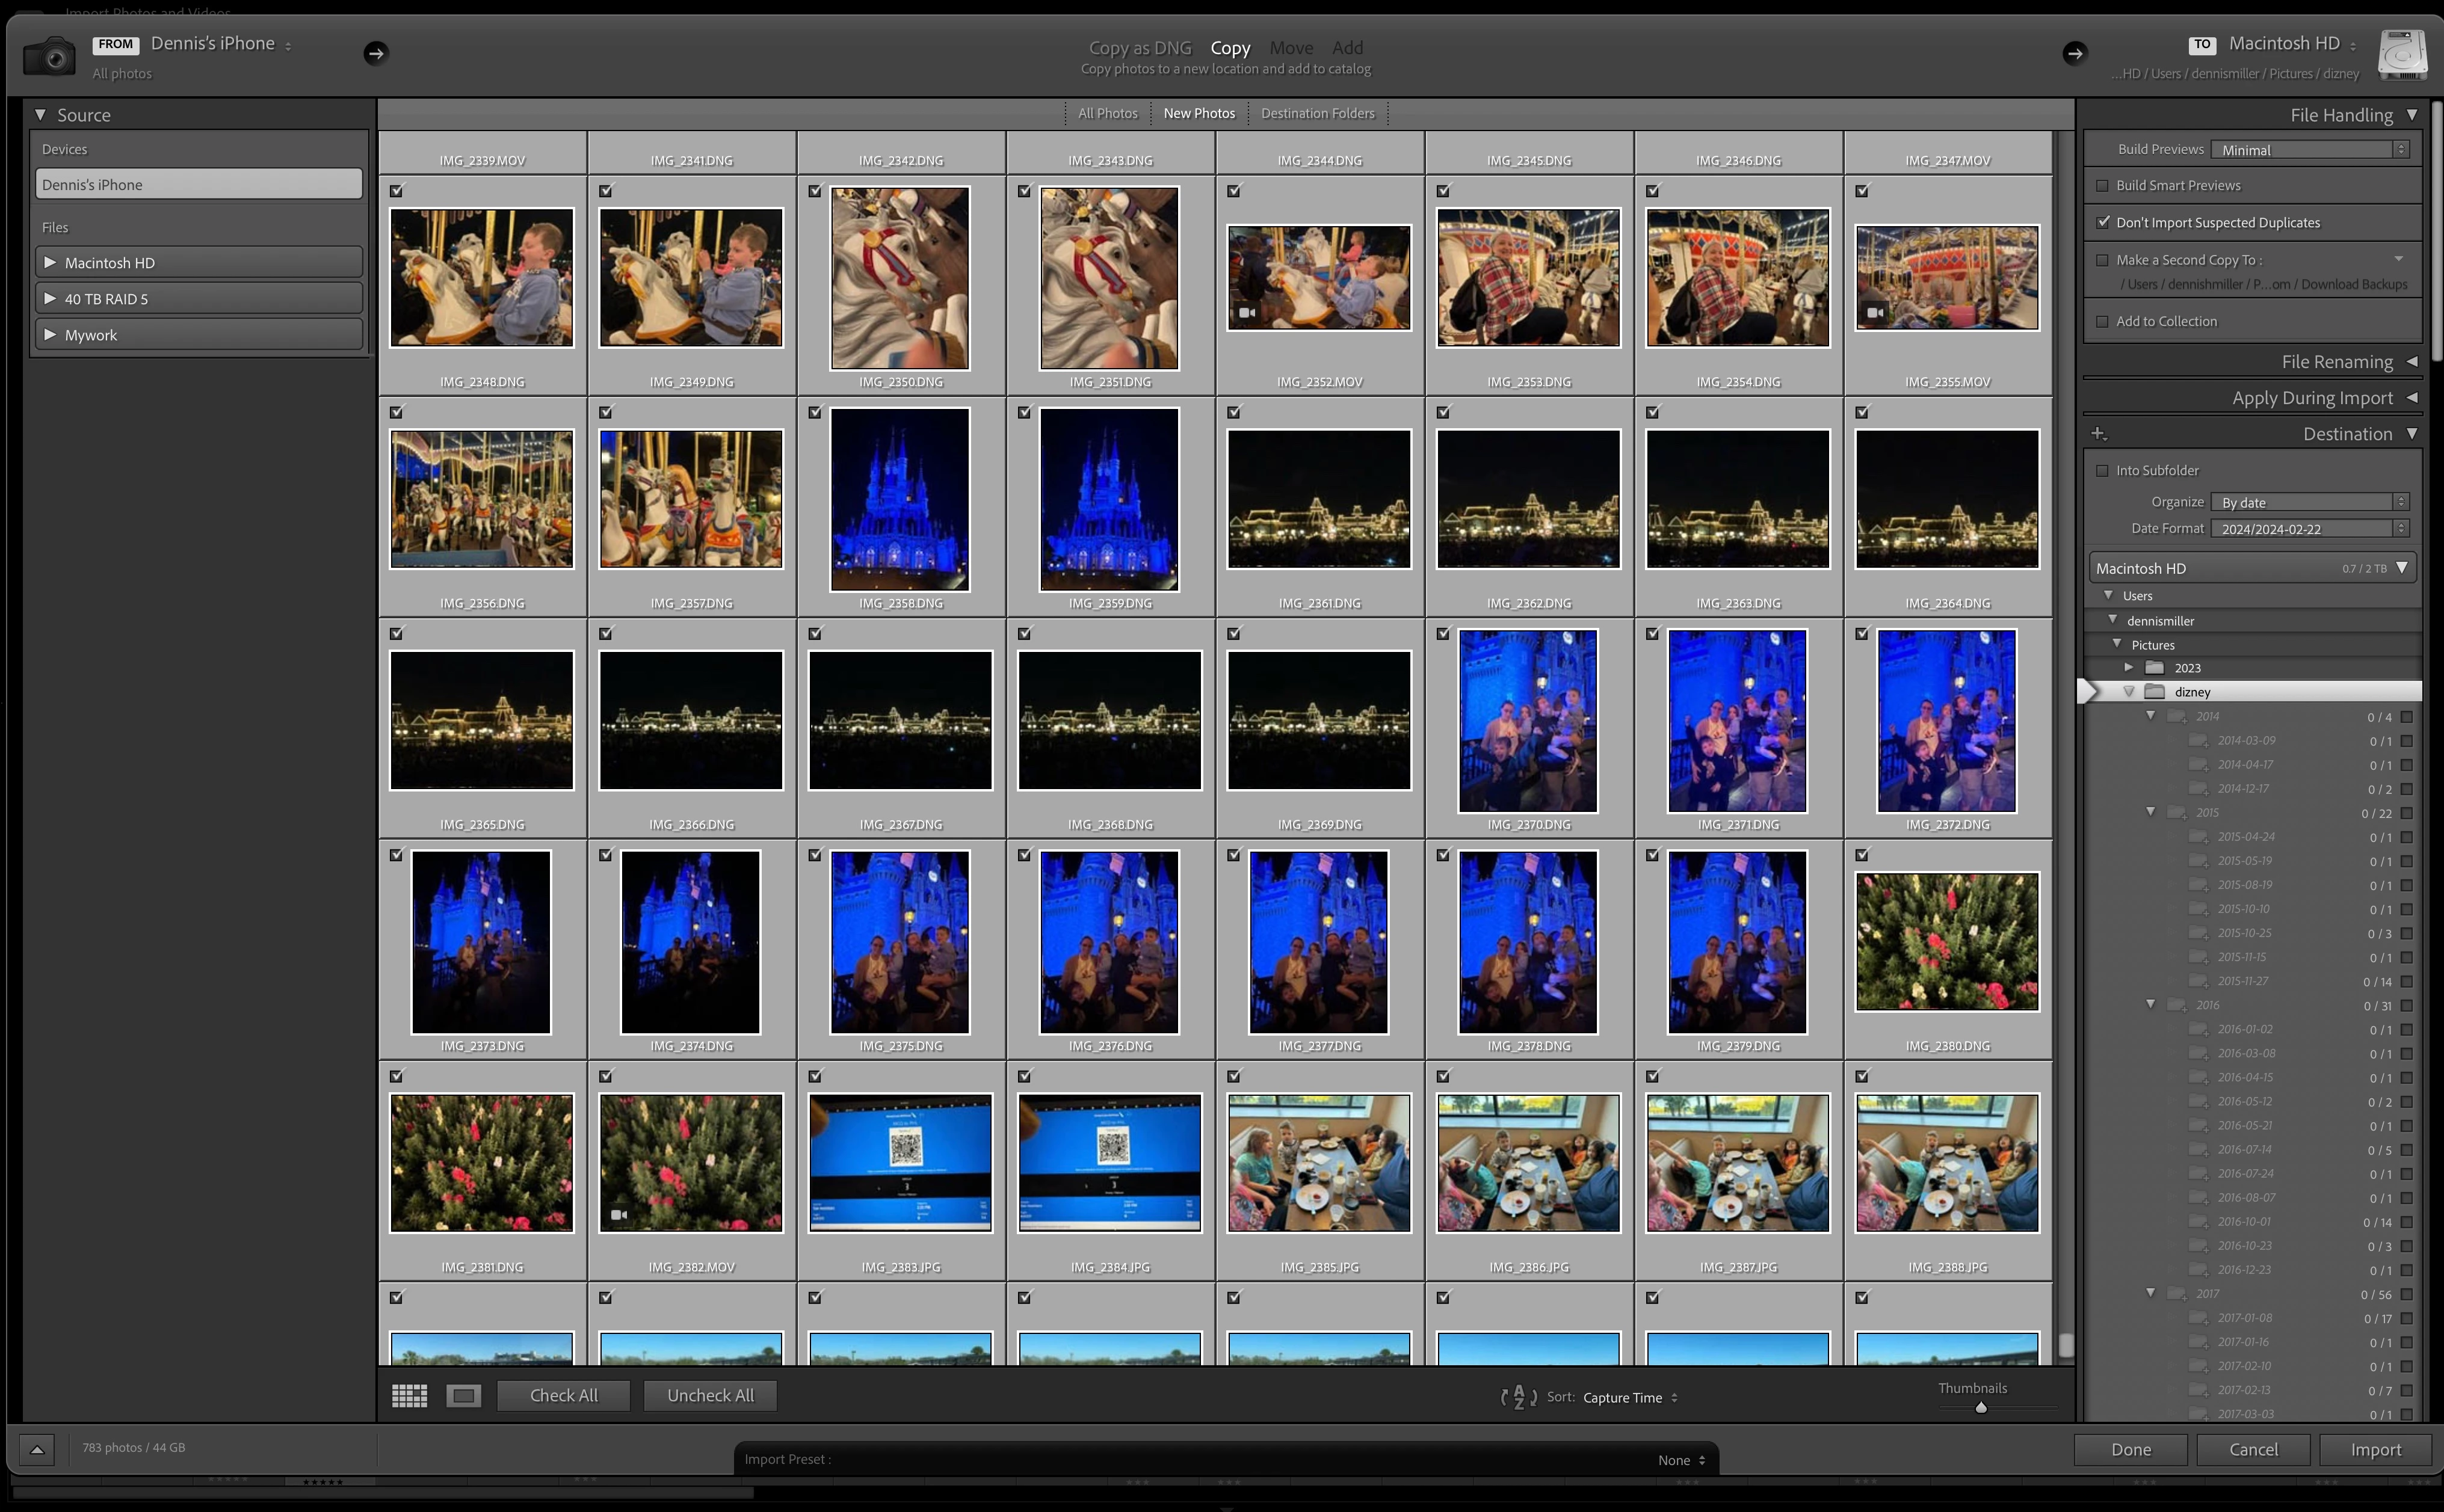
Task: Click the destination hard drive icon
Action: 2401,54
